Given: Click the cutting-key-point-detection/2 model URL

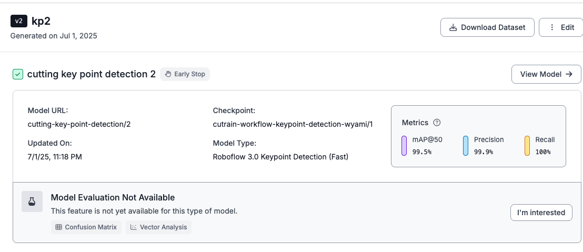Looking at the screenshot, I should tap(79, 124).
